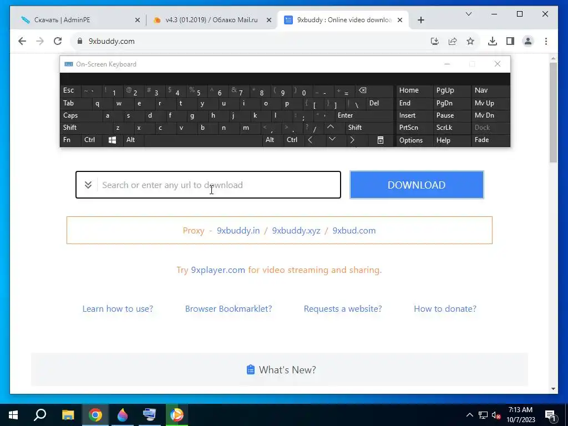Image resolution: width=568 pixels, height=426 pixels.
Task: Close the 9xbuddy tab
Action: (400, 20)
